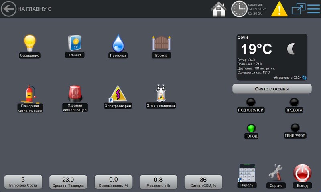Open Охранная сигнализация red siren icon
Viewport: 321px width, 192px height.
coord(75,93)
